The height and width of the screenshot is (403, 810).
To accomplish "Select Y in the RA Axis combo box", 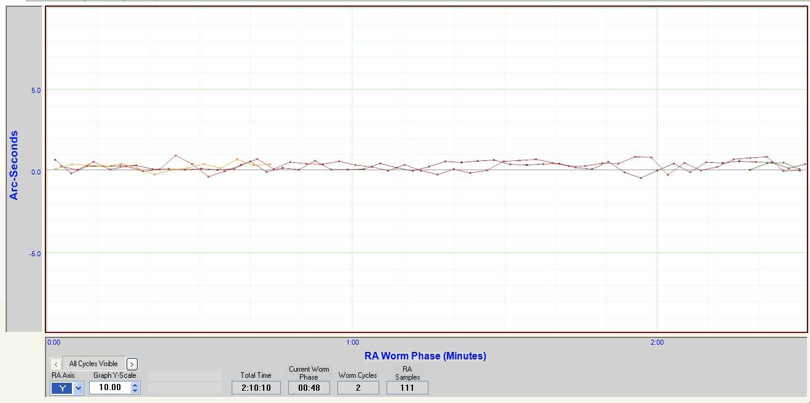I will 61,388.
